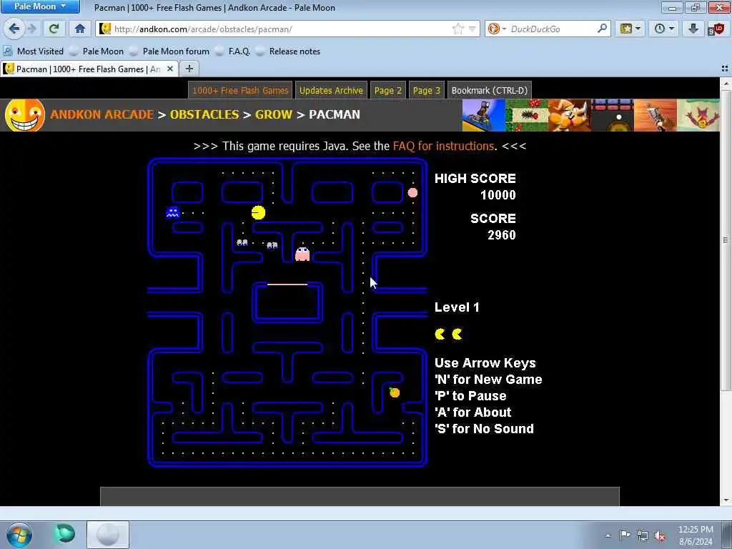
Task: Open the Pale Moon bookmark
Action: 97,51
